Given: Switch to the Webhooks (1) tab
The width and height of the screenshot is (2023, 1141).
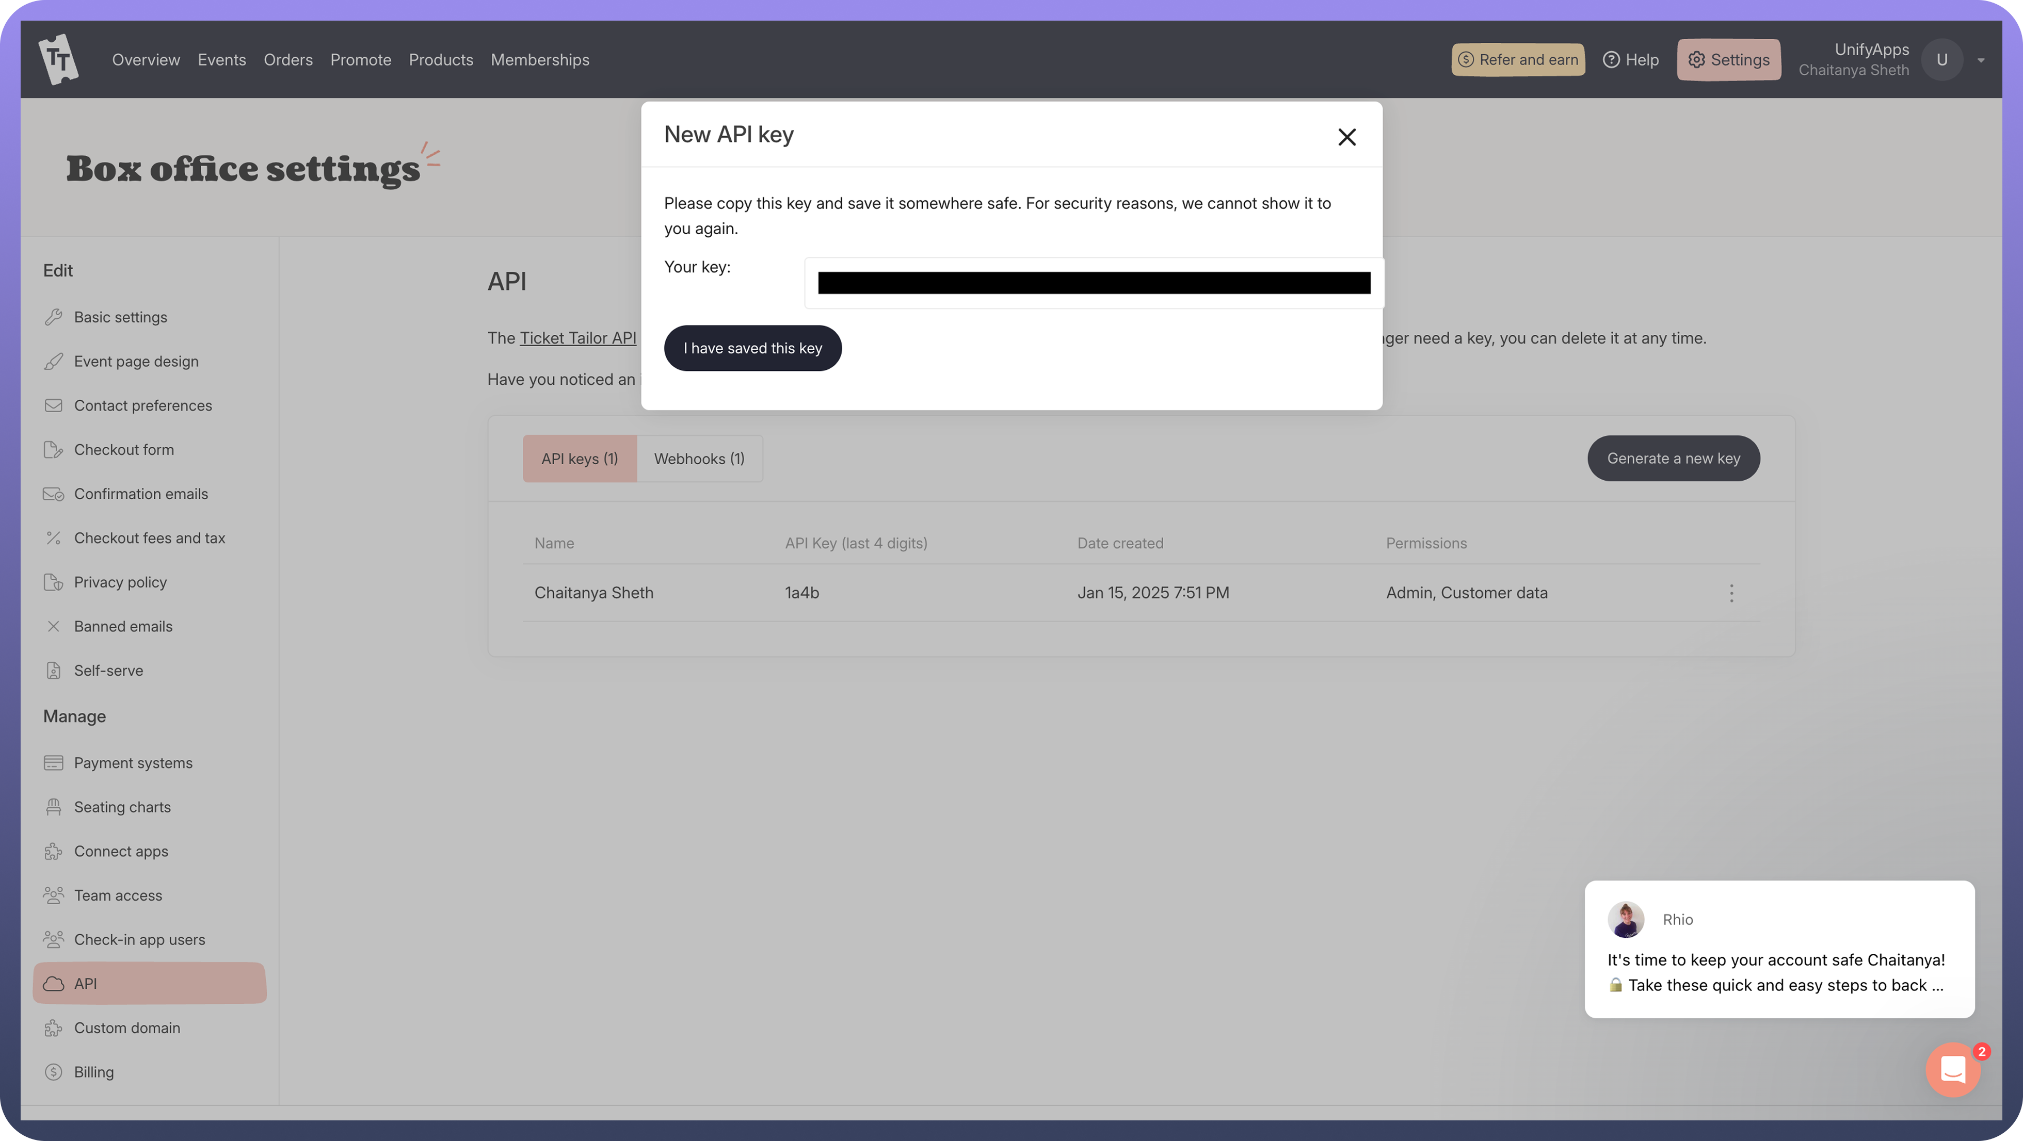Looking at the screenshot, I should point(699,459).
